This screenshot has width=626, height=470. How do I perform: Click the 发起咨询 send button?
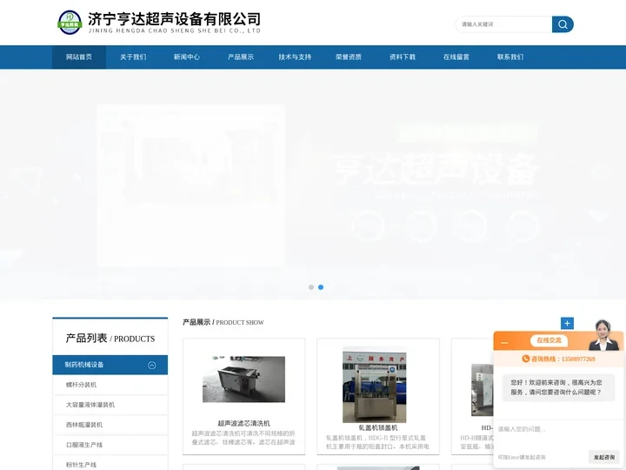tap(604, 457)
